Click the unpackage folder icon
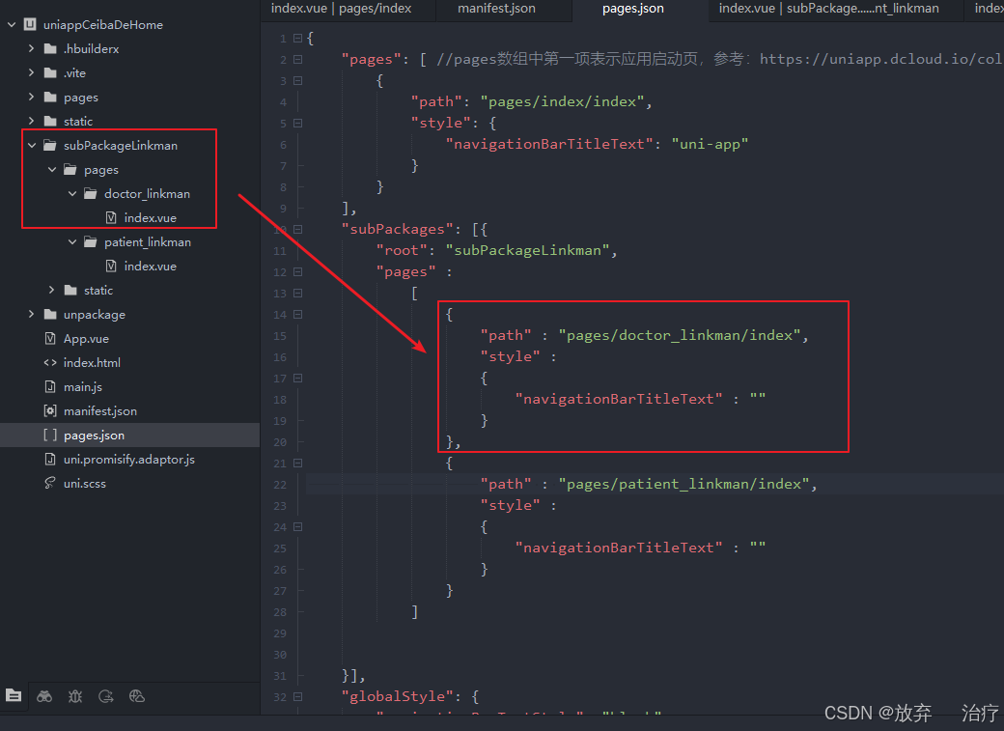The image size is (1004, 731). 50,314
